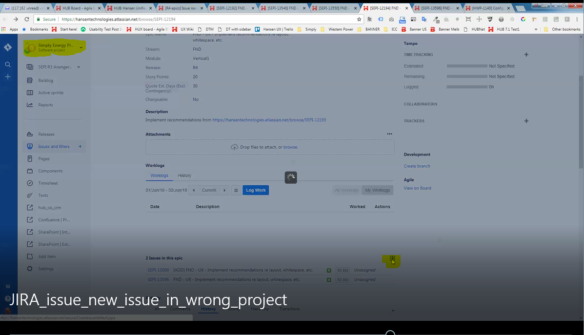Open the Hansen UX Trello bookmark

coord(275,29)
